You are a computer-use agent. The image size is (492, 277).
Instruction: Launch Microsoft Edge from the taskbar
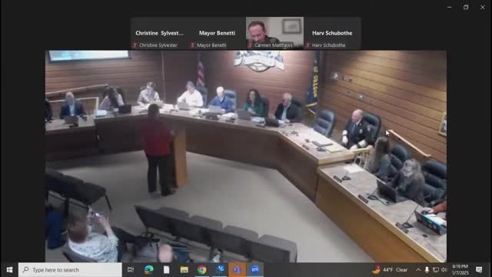coord(148,270)
